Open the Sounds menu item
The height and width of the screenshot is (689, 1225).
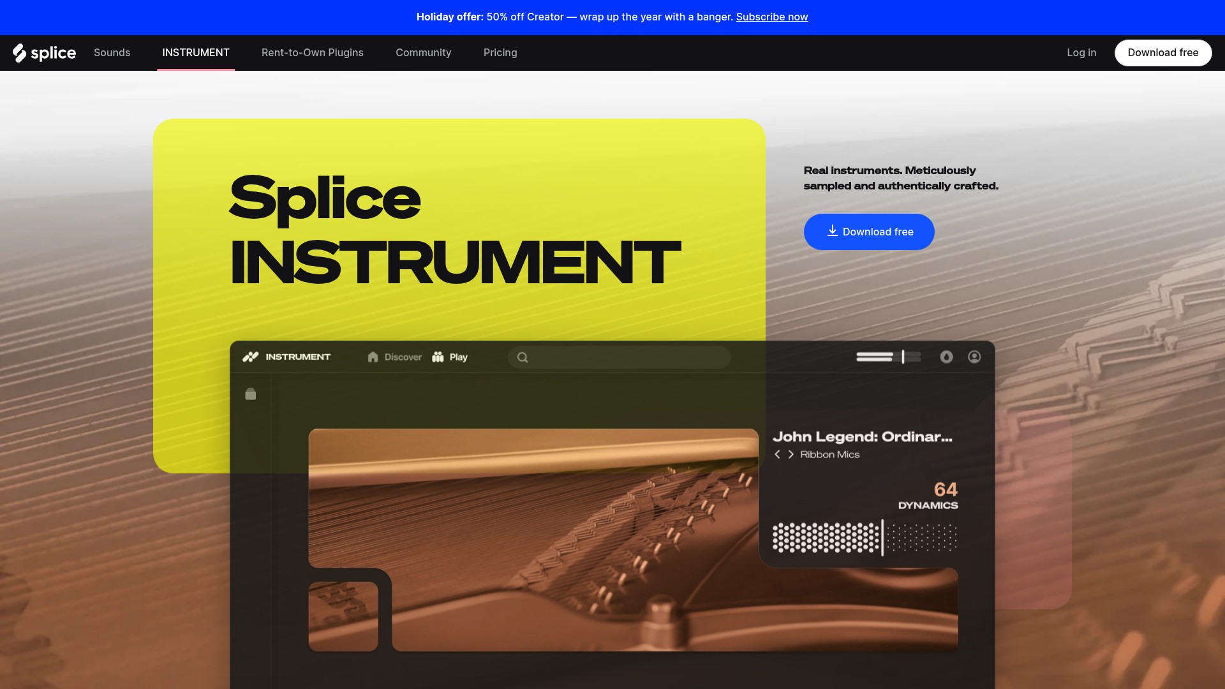[x=112, y=53]
